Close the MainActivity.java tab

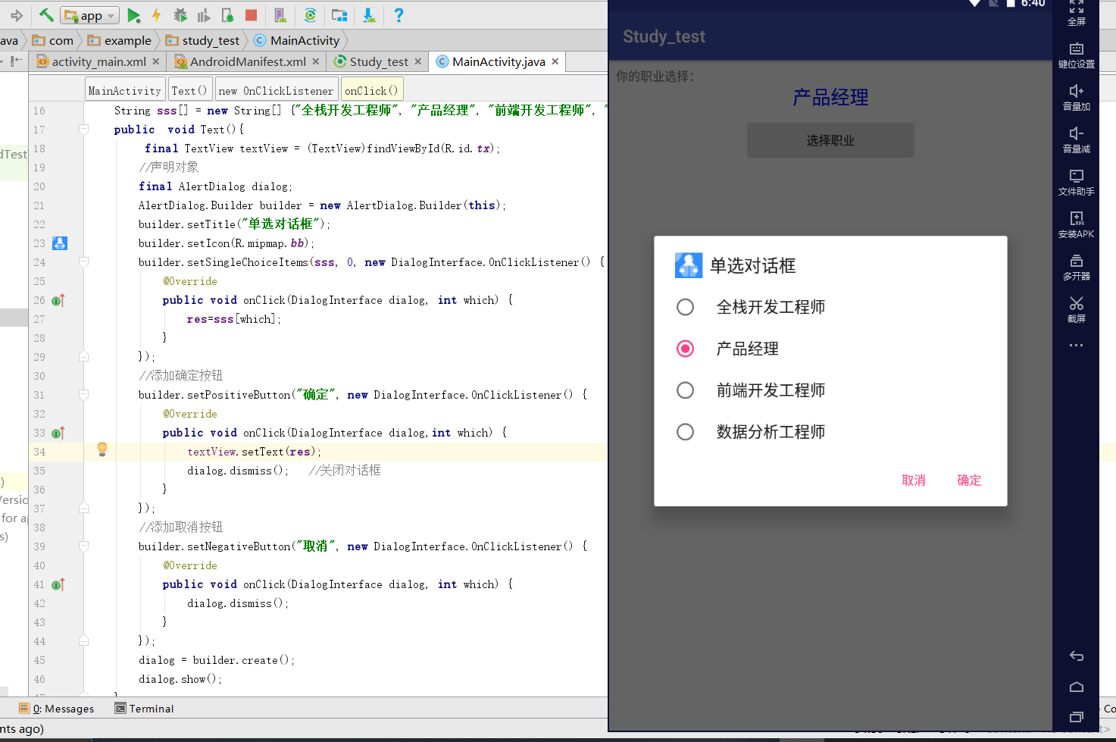(555, 61)
